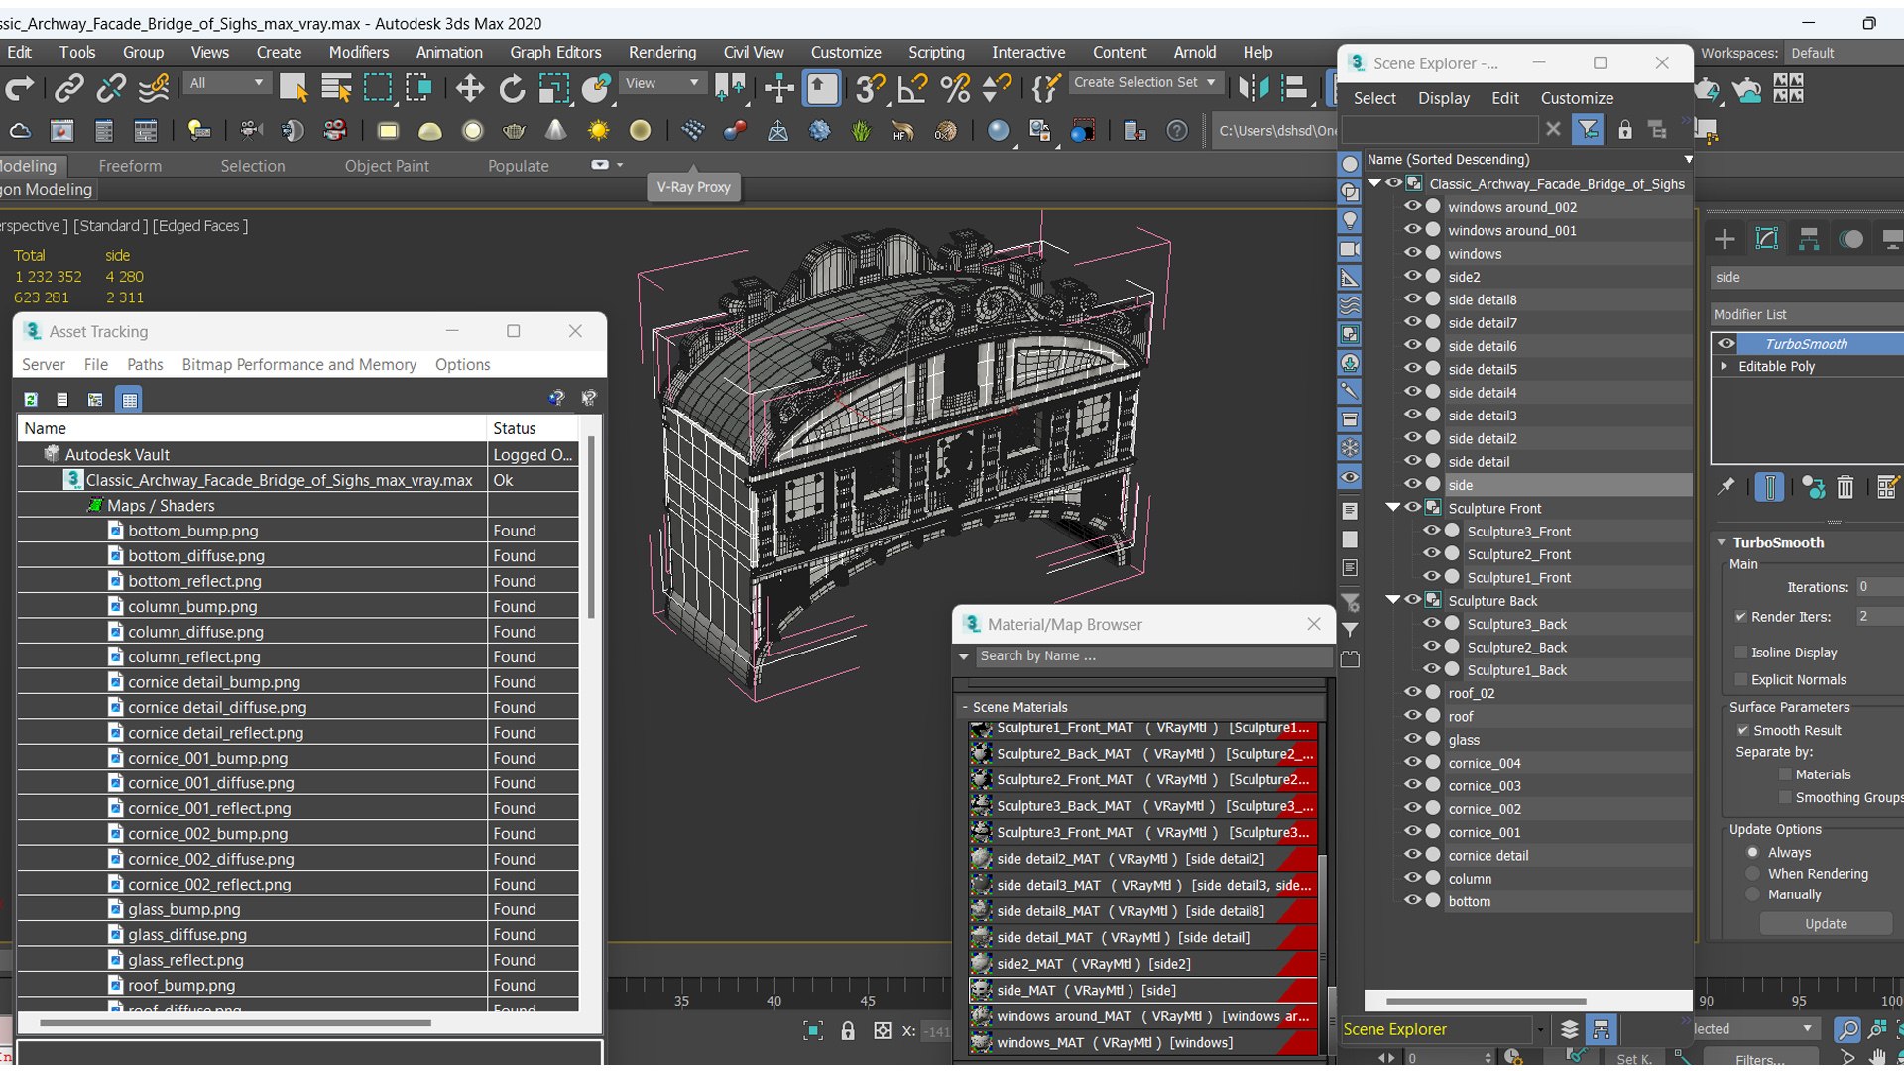Viewport: 1904px width, 1071px height.
Task: Open the Workspaces Default dropdown
Action: click(x=1843, y=53)
